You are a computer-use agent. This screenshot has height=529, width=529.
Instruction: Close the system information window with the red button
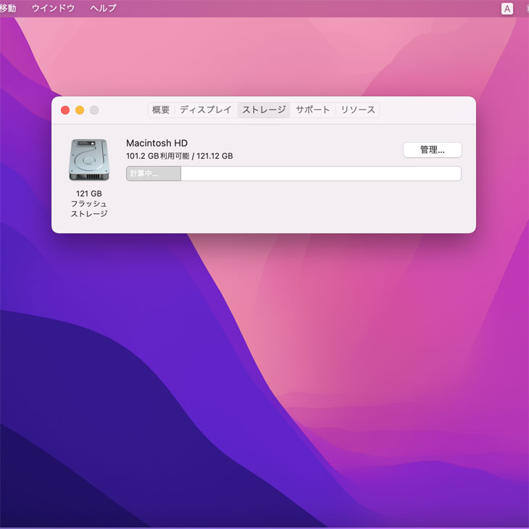coord(65,110)
